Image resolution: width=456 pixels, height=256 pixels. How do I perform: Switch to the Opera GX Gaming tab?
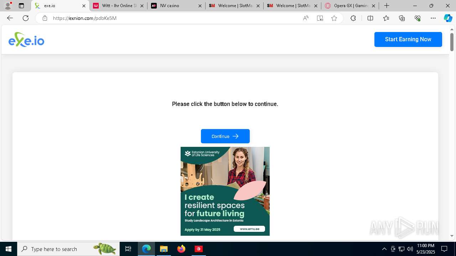[x=351, y=6]
